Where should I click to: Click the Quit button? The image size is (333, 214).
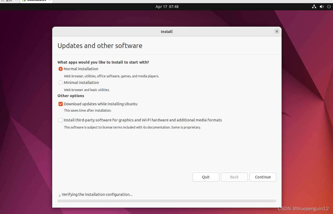206,177
